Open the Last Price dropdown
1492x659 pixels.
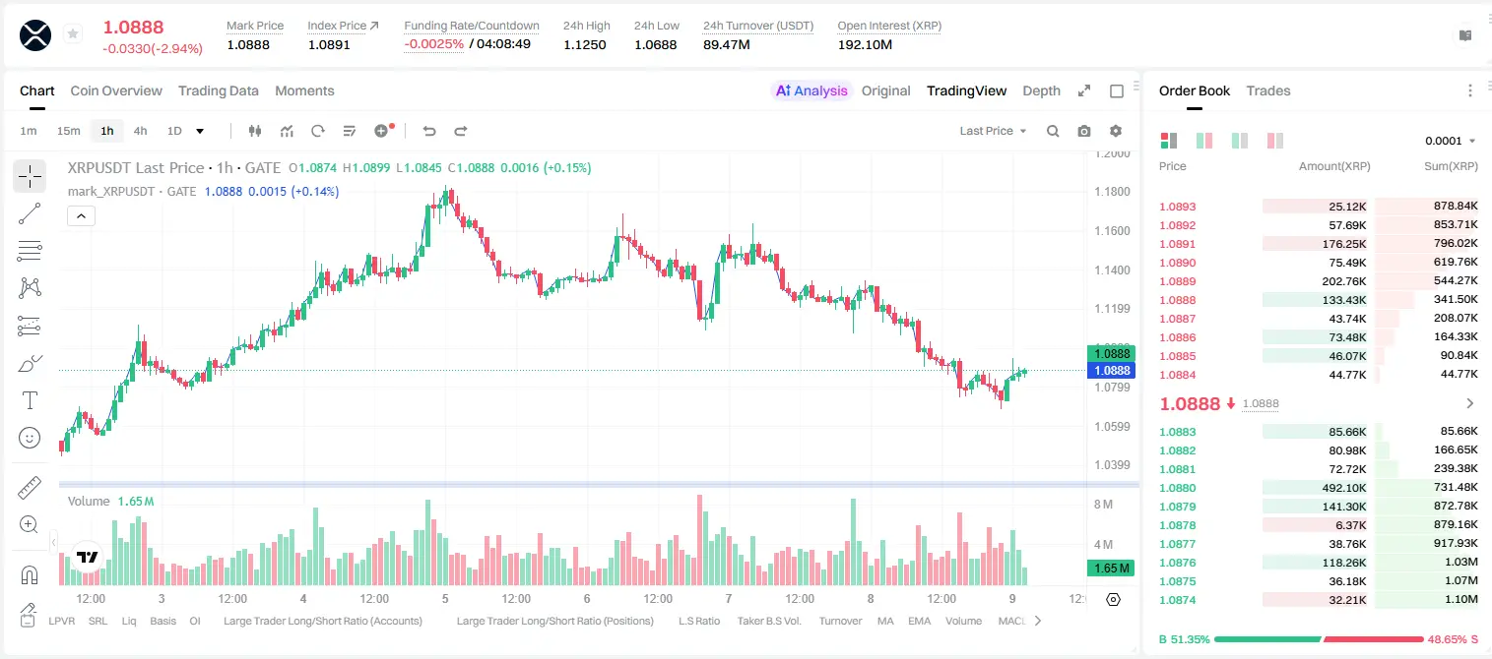pos(993,131)
